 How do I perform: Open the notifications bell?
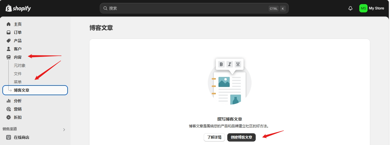[x=350, y=8]
